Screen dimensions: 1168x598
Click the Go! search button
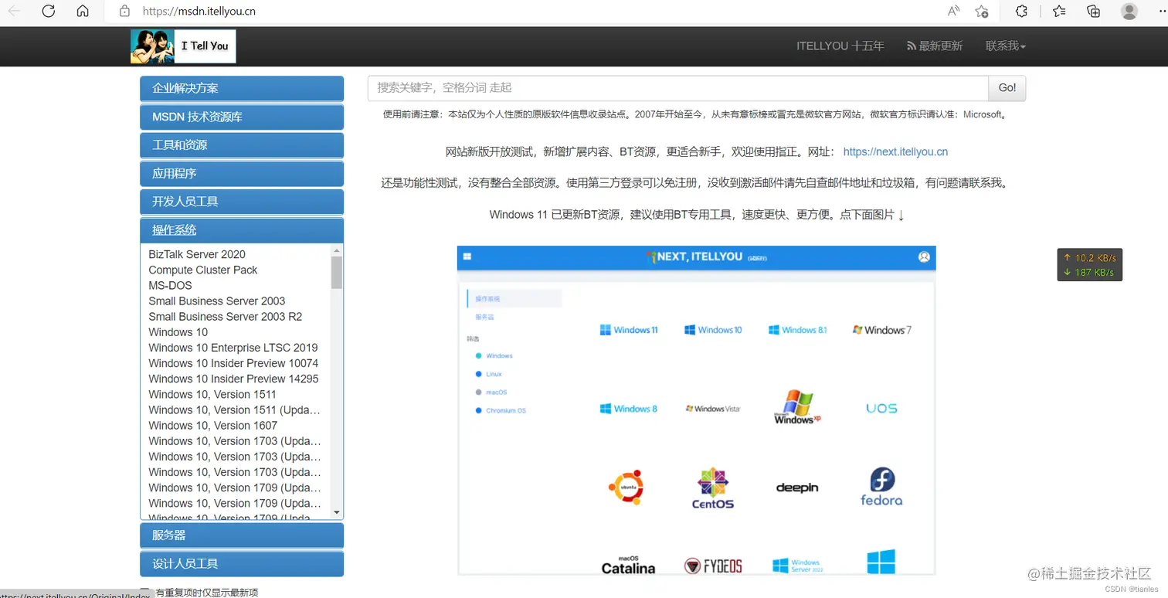pos(1007,88)
